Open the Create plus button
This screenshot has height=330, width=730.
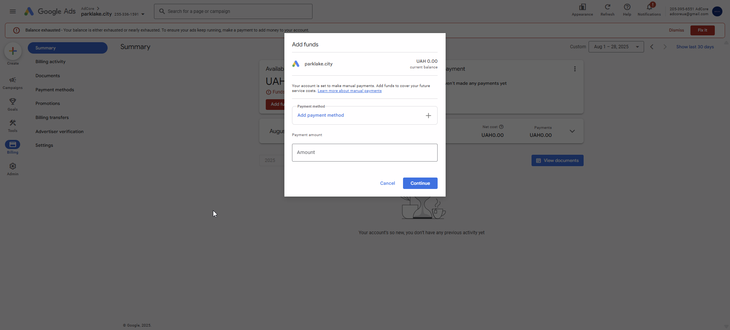pyautogui.click(x=13, y=51)
